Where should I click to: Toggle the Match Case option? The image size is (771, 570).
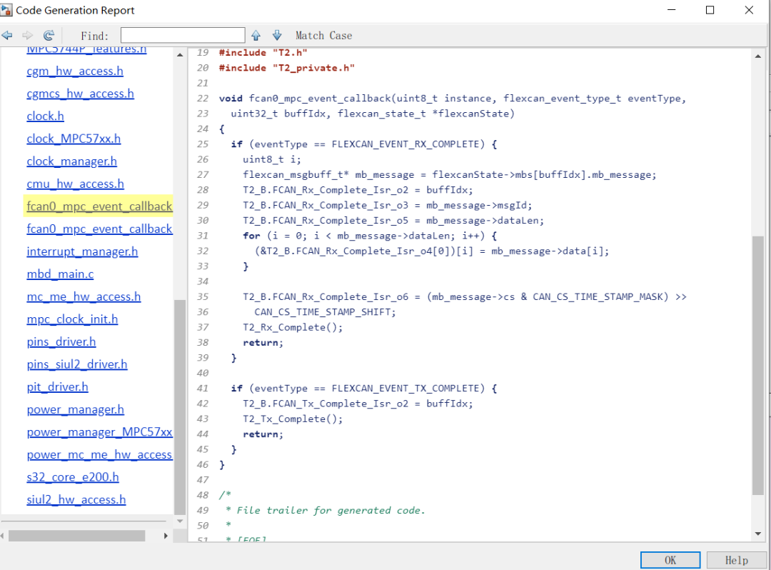click(x=323, y=36)
